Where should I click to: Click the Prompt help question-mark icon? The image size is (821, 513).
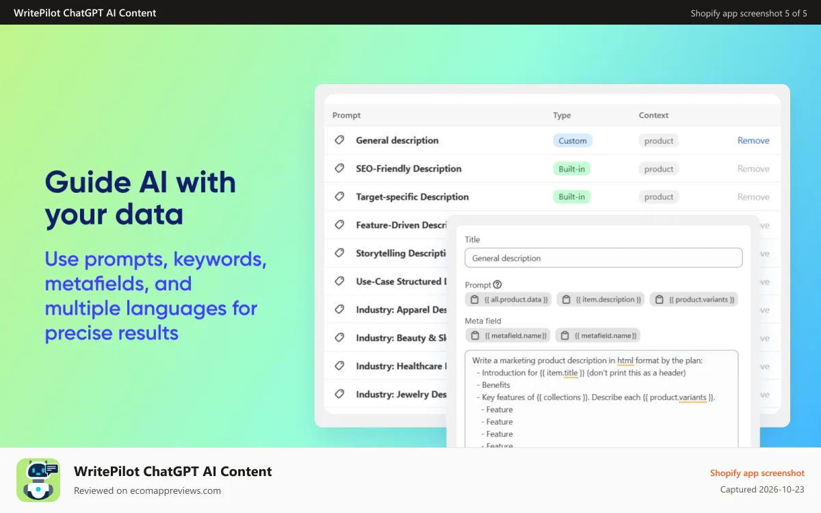point(497,285)
